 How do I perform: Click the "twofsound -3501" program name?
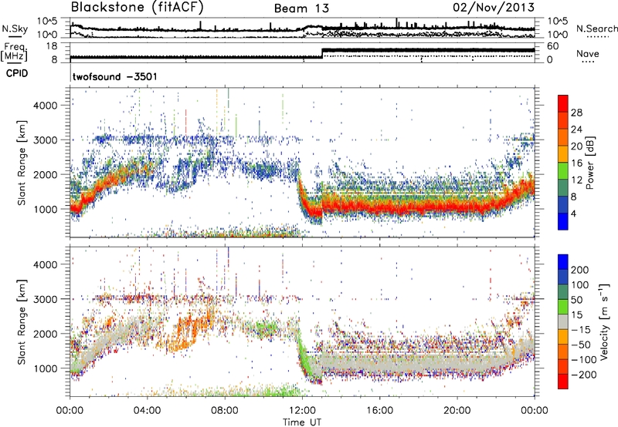[114, 76]
